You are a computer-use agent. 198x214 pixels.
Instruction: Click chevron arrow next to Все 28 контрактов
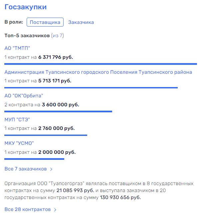click(x=55, y=210)
